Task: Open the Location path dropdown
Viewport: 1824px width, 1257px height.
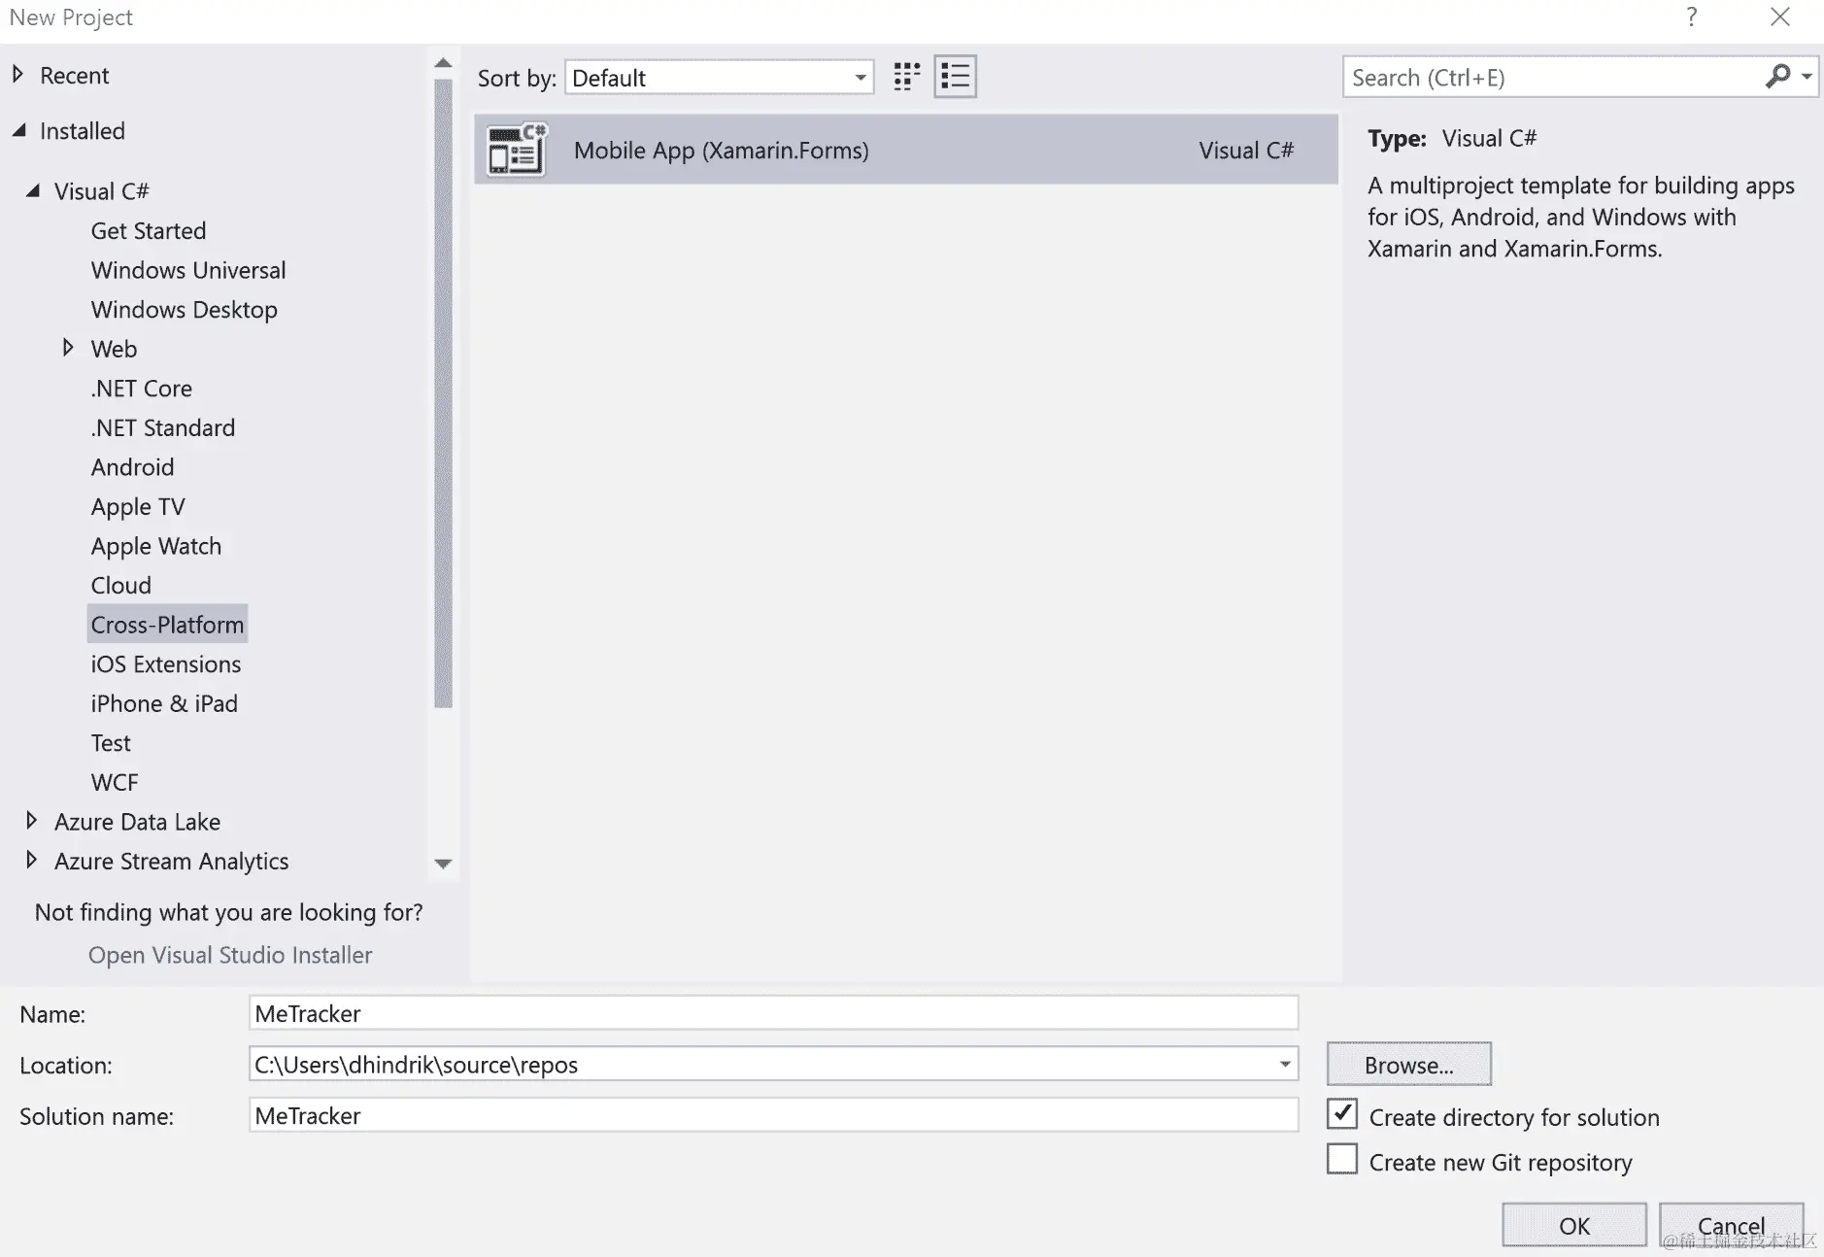Action: 1285,1065
